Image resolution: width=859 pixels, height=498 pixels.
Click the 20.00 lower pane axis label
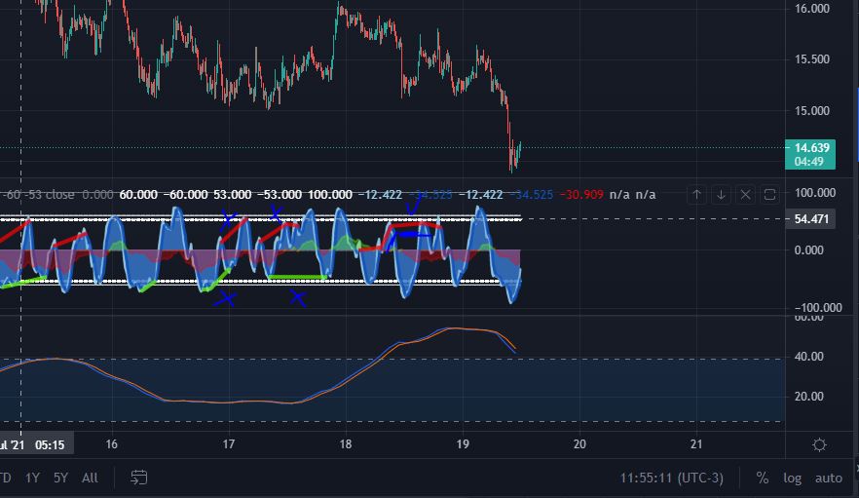click(x=808, y=397)
